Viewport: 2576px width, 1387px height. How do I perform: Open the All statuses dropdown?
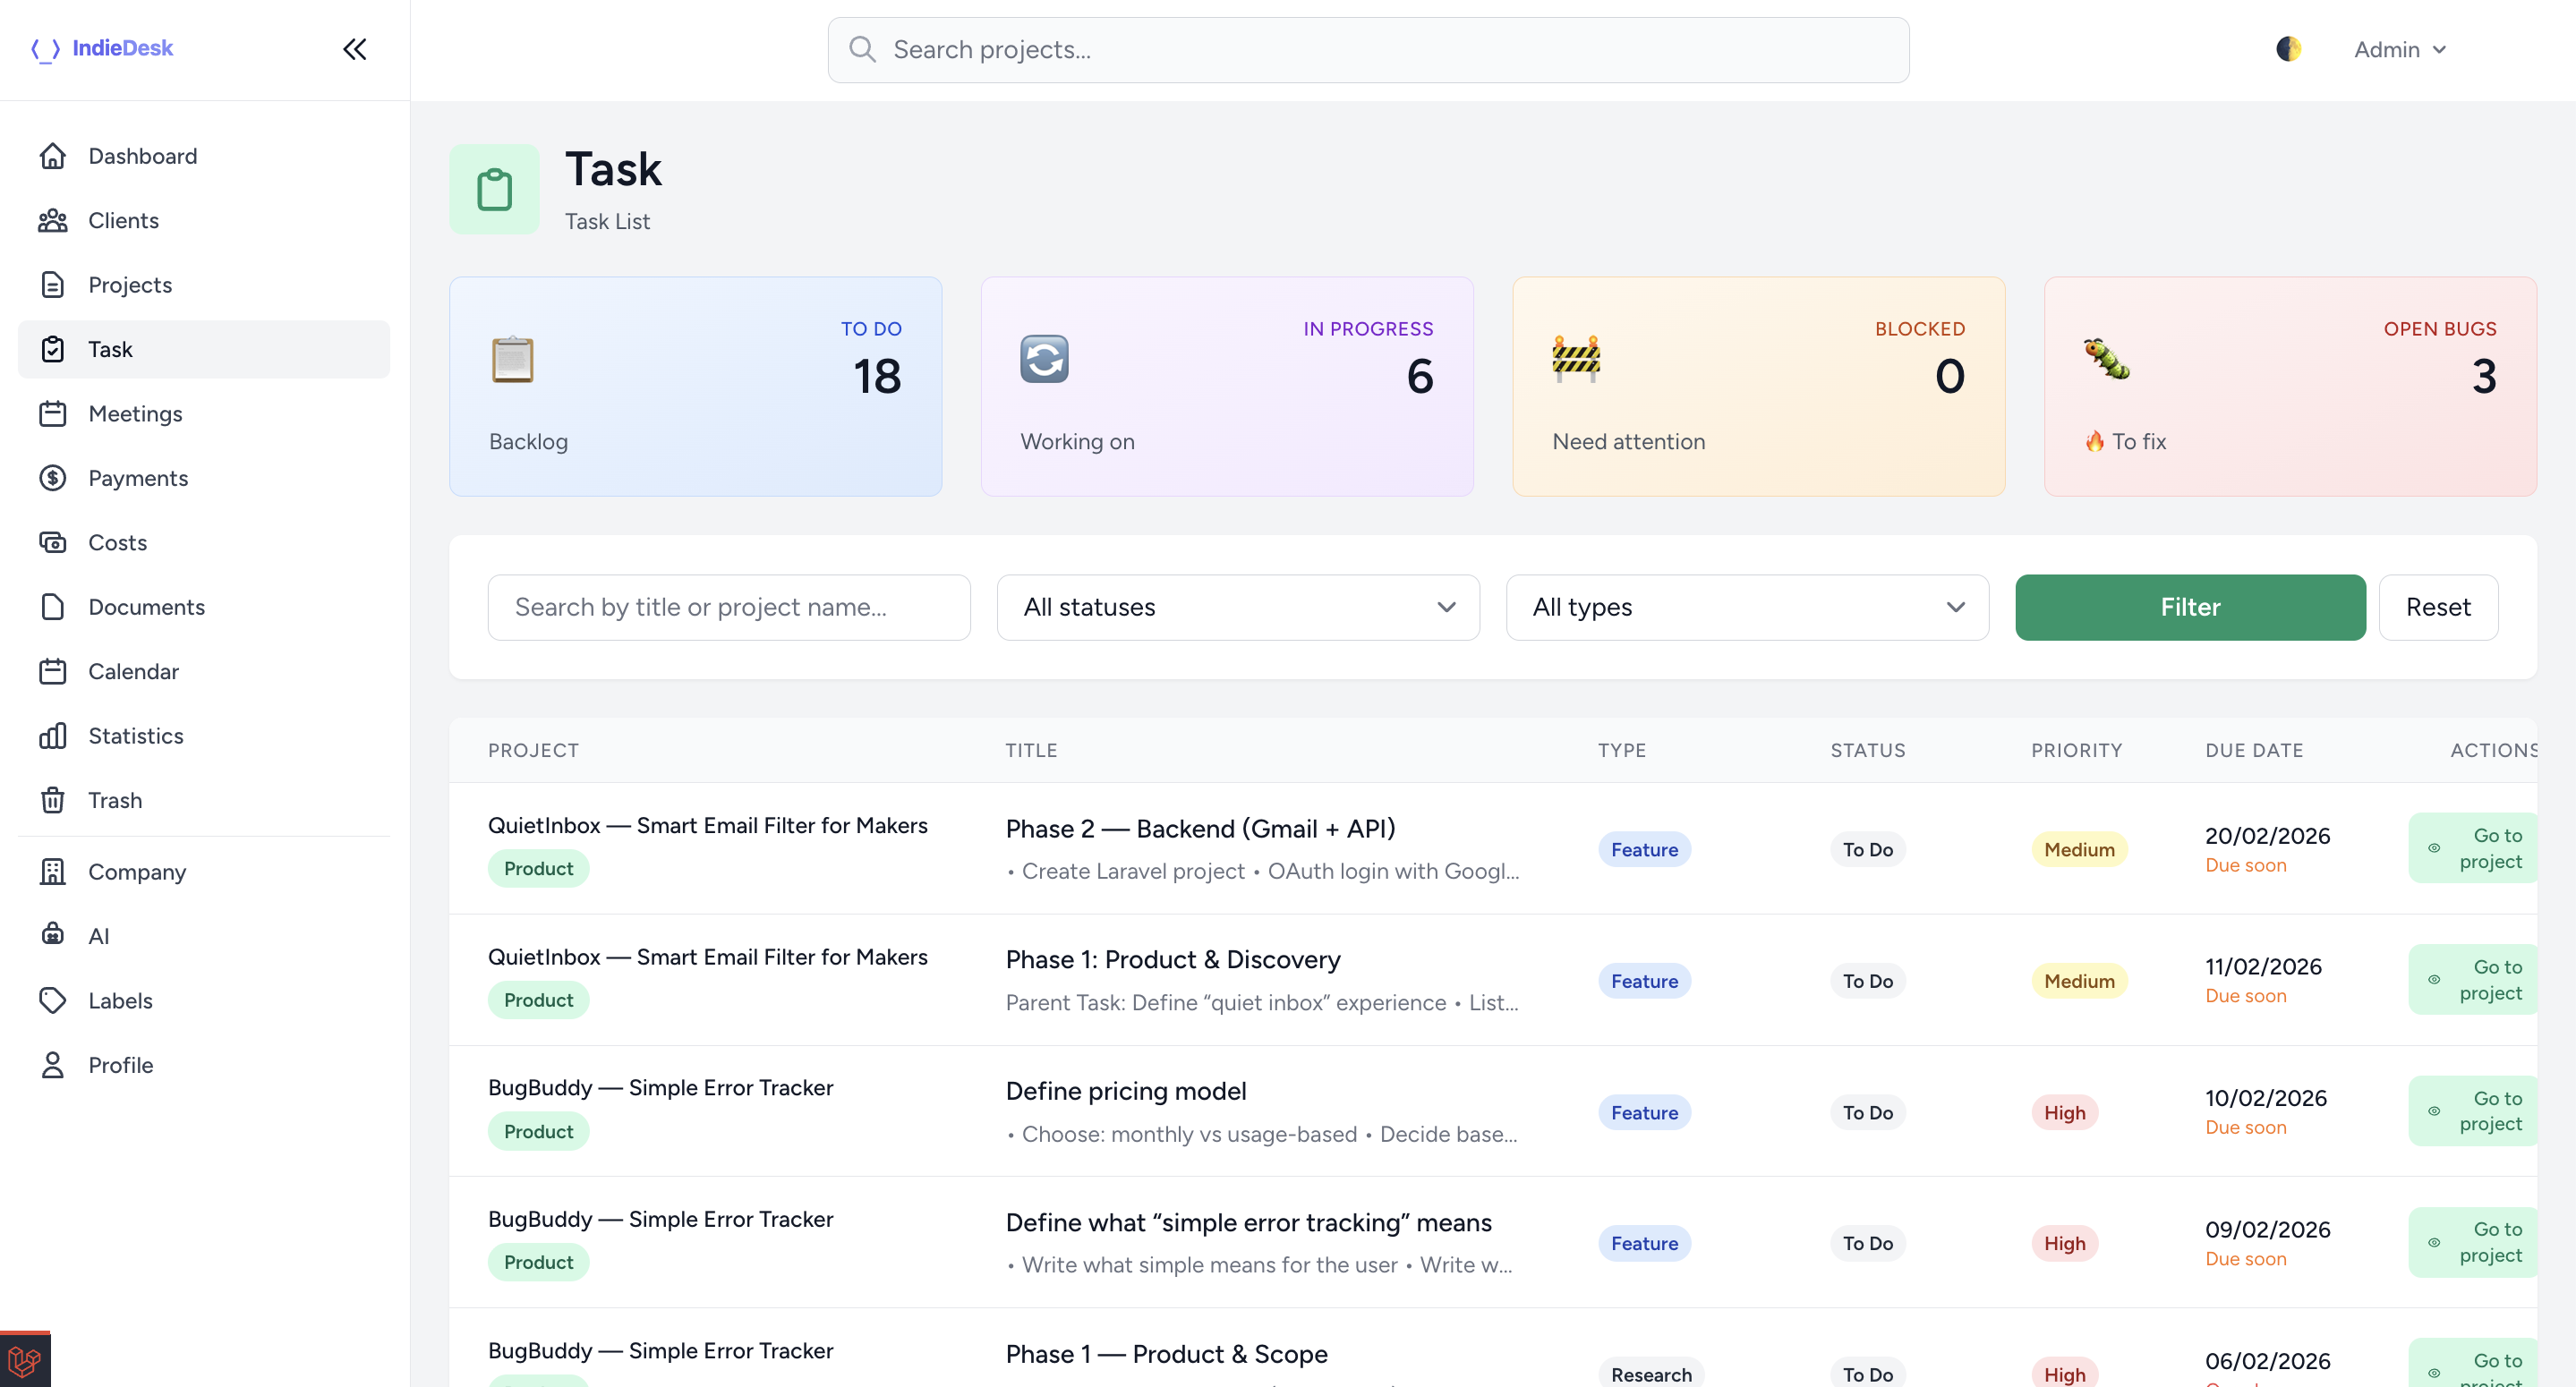pyautogui.click(x=1237, y=607)
